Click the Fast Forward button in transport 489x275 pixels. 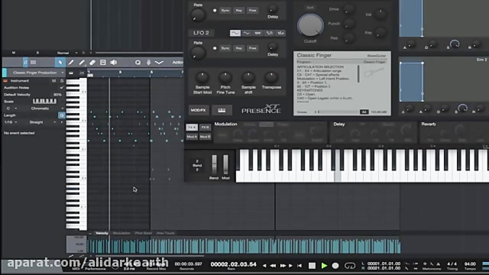click(283, 266)
